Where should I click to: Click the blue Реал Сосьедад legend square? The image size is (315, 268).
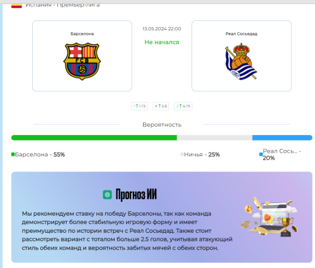tap(261, 154)
